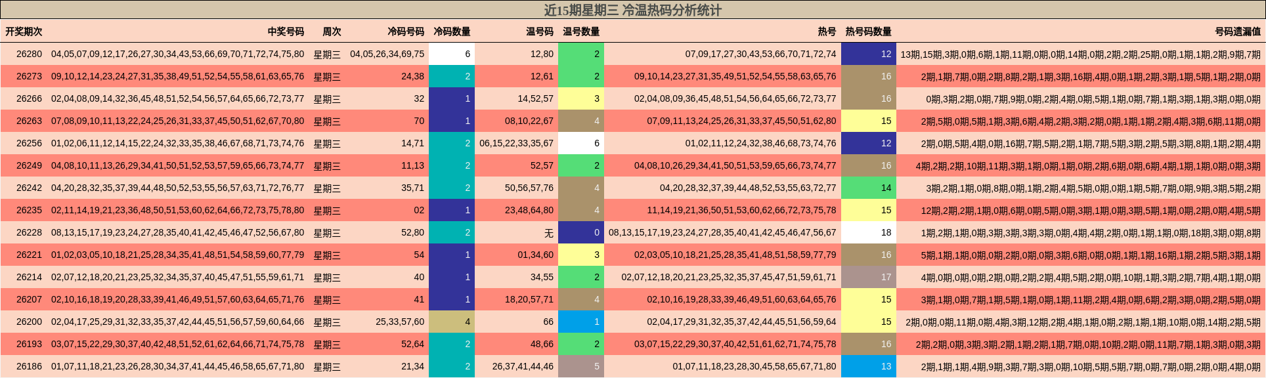The height and width of the screenshot is (378, 1266).
Task: Click hot numbers cell in row 26242
Action: [748, 188]
